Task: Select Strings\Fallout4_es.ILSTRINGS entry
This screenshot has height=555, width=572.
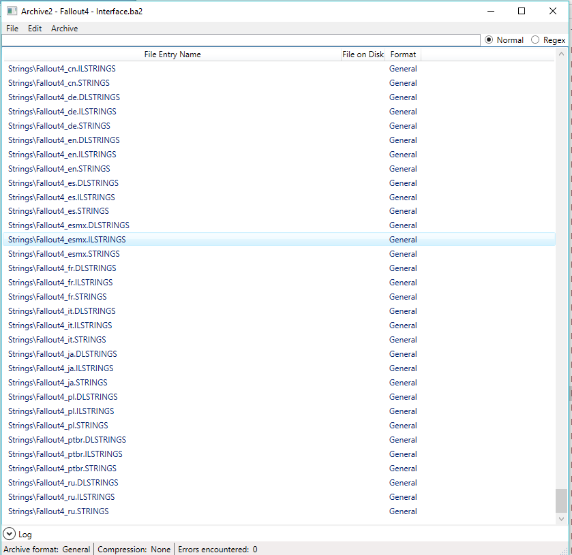Action: [x=279, y=197]
